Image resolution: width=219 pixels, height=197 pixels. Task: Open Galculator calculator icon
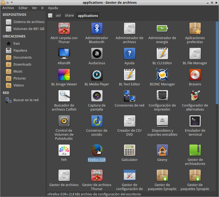tap(129, 150)
